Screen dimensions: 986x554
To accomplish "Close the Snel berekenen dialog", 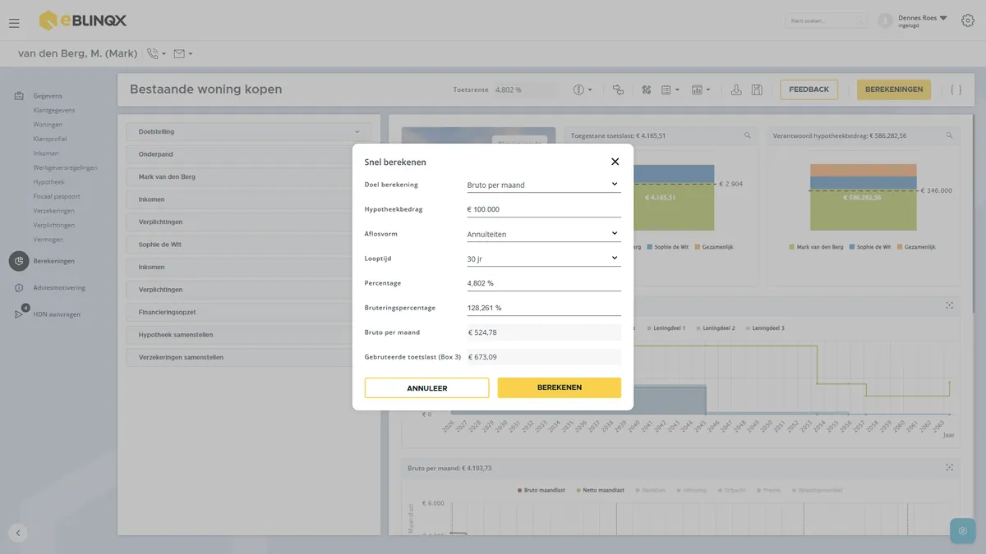I will pyautogui.click(x=615, y=162).
